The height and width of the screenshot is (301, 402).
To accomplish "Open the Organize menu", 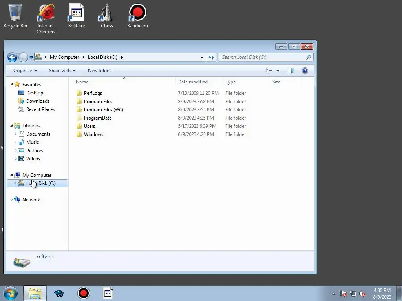I will [x=25, y=71].
